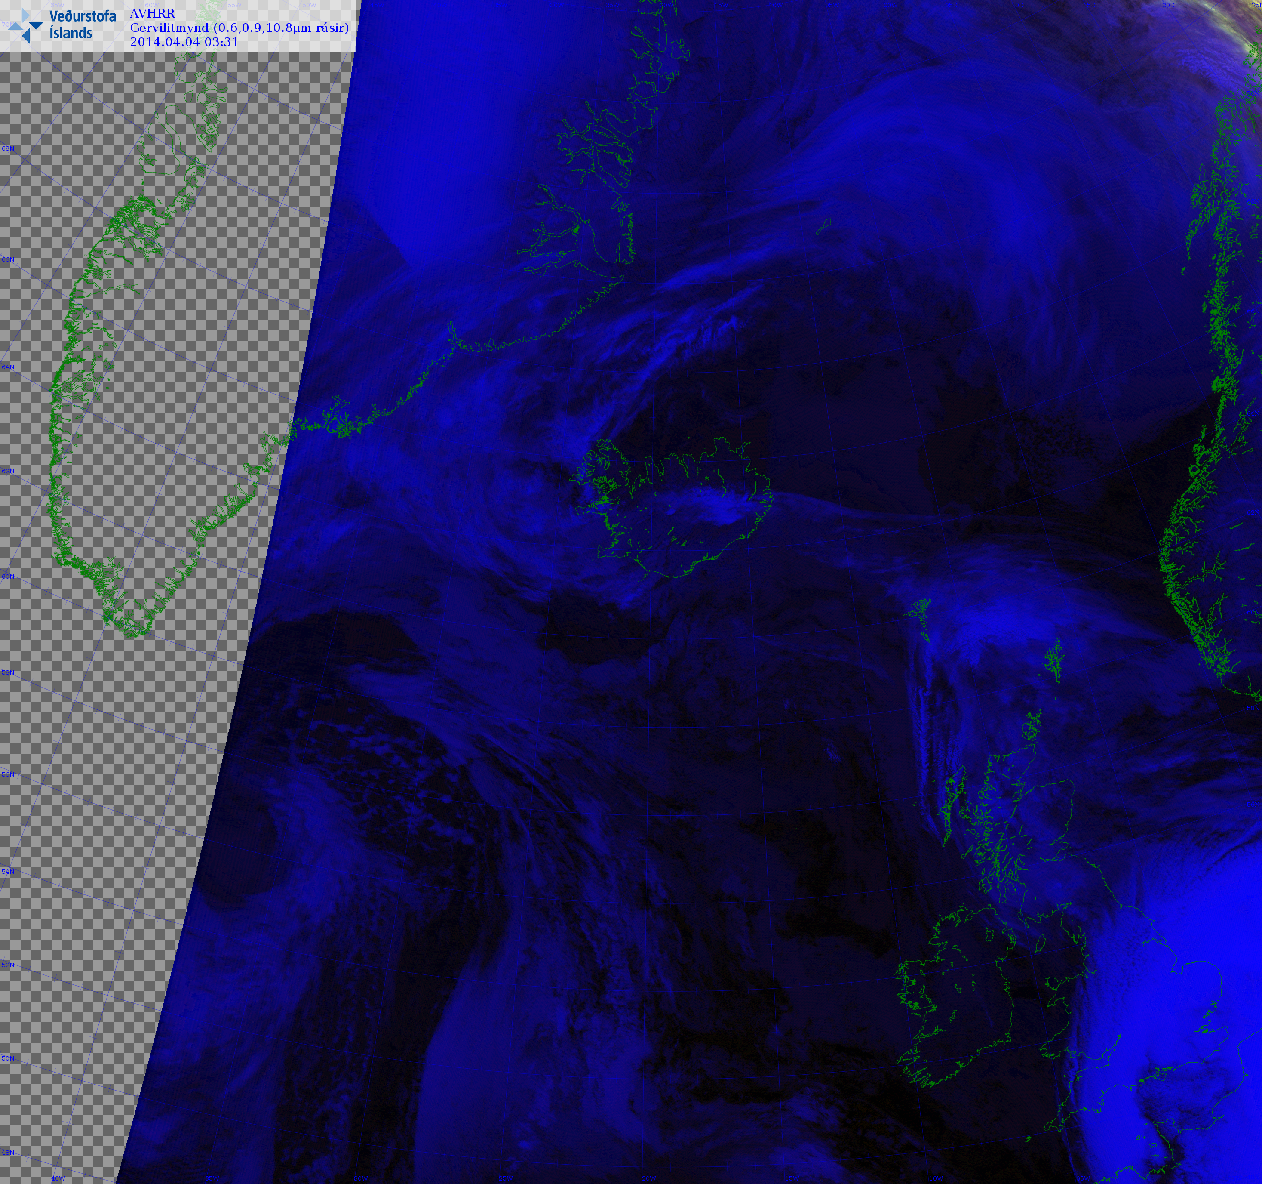Click the Gervilitmynd channel description text
This screenshot has width=1262, height=1184.
[x=240, y=28]
